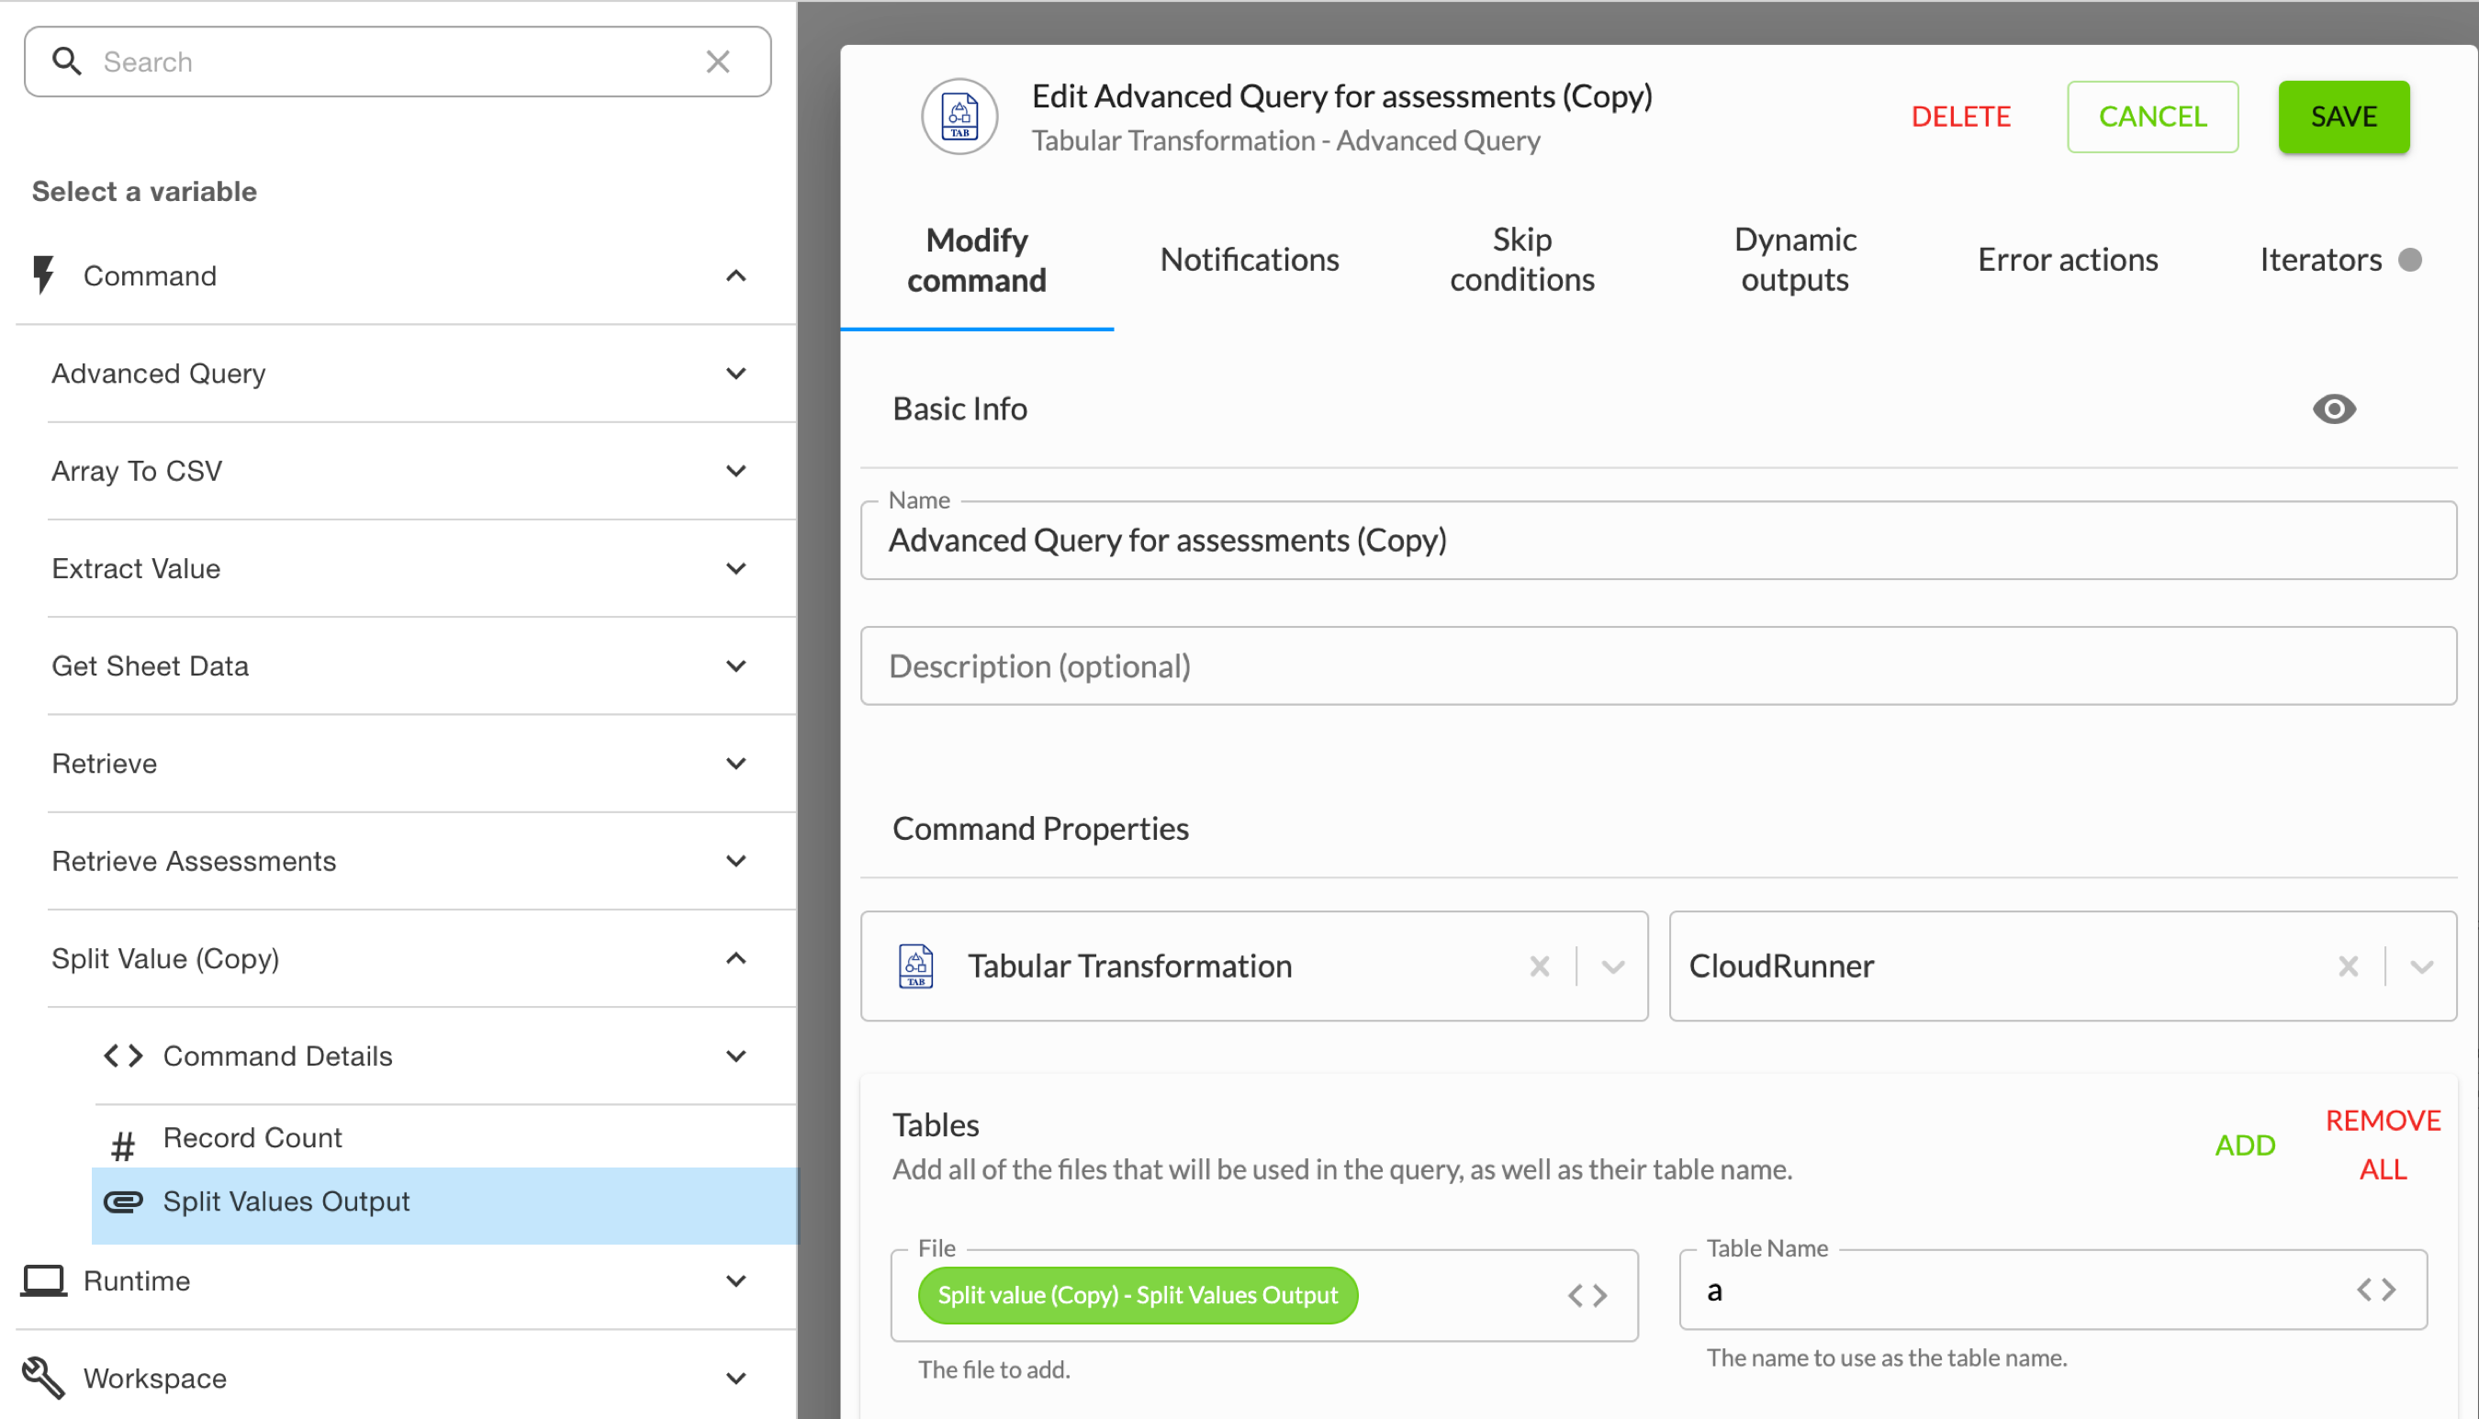Expand Command Details under Split Value
The image size is (2479, 1419).
tap(736, 1056)
